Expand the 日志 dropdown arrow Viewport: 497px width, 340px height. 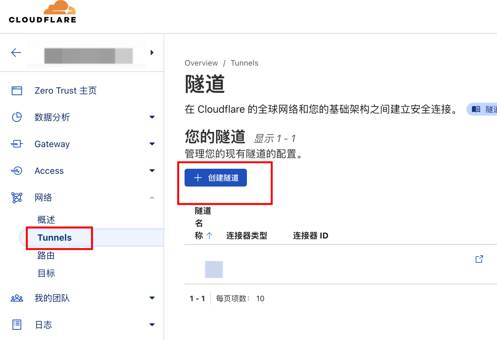[152, 325]
